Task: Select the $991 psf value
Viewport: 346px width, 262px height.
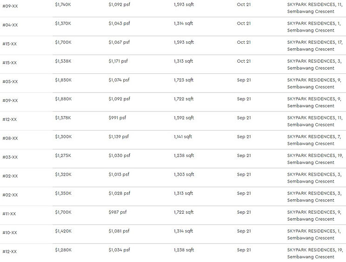Action: [x=117, y=118]
